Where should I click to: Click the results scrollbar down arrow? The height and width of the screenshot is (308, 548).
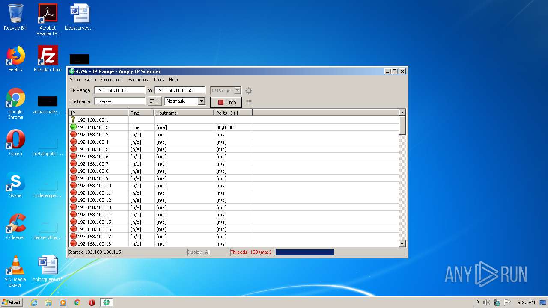402,244
